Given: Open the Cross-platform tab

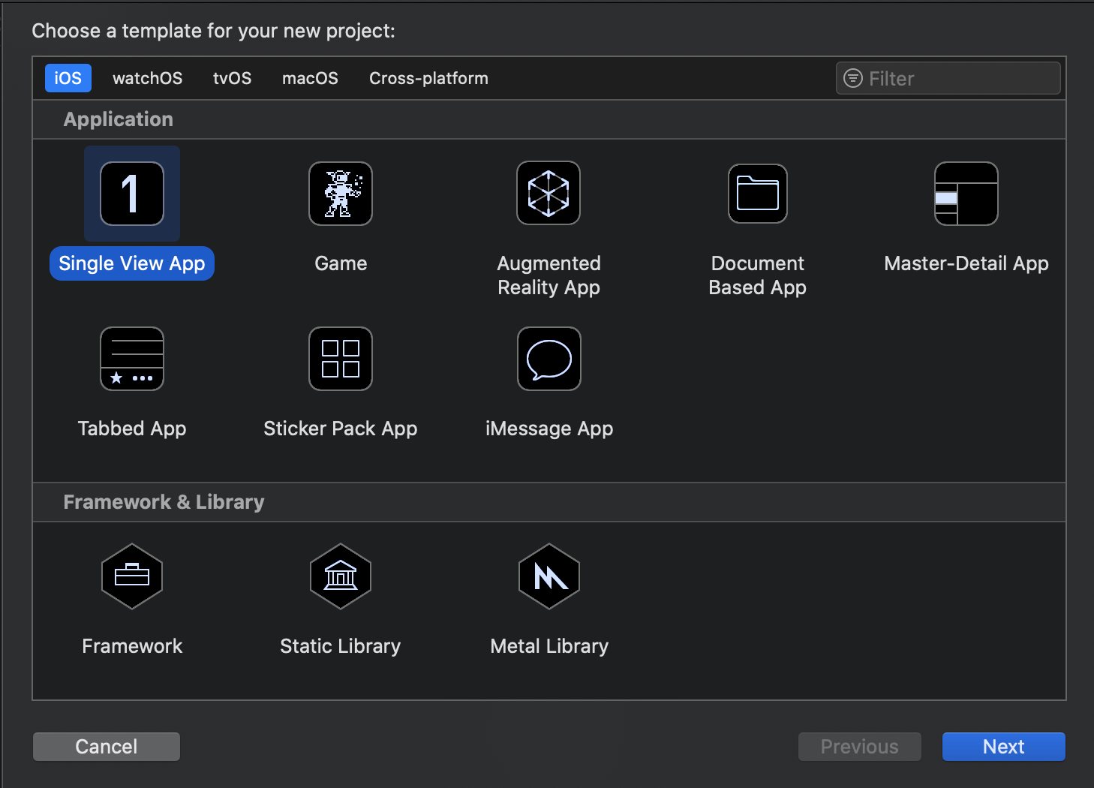Looking at the screenshot, I should coord(429,78).
